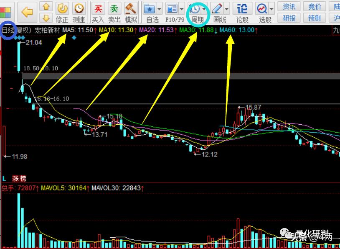Expand the F10/F9 dropdown arrow
Screen dimensions: 340x249
pos(182,8)
